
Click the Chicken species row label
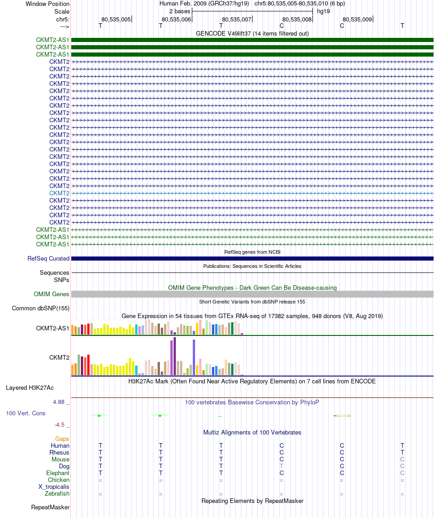click(x=58, y=480)
